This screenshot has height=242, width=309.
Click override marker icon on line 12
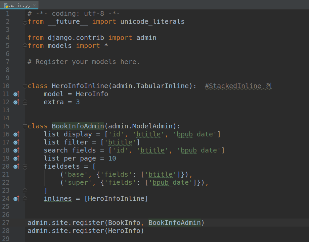(16, 102)
